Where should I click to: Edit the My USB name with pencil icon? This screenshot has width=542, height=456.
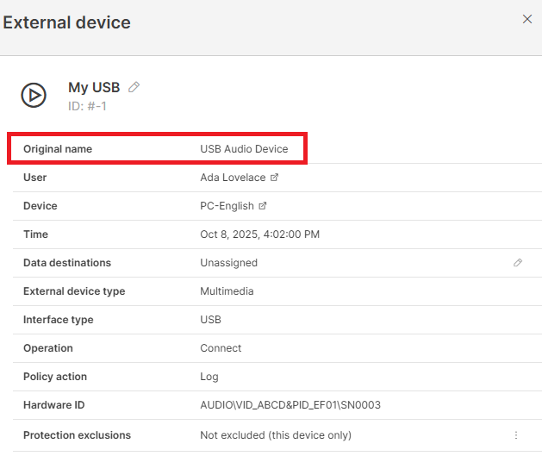[x=134, y=87]
